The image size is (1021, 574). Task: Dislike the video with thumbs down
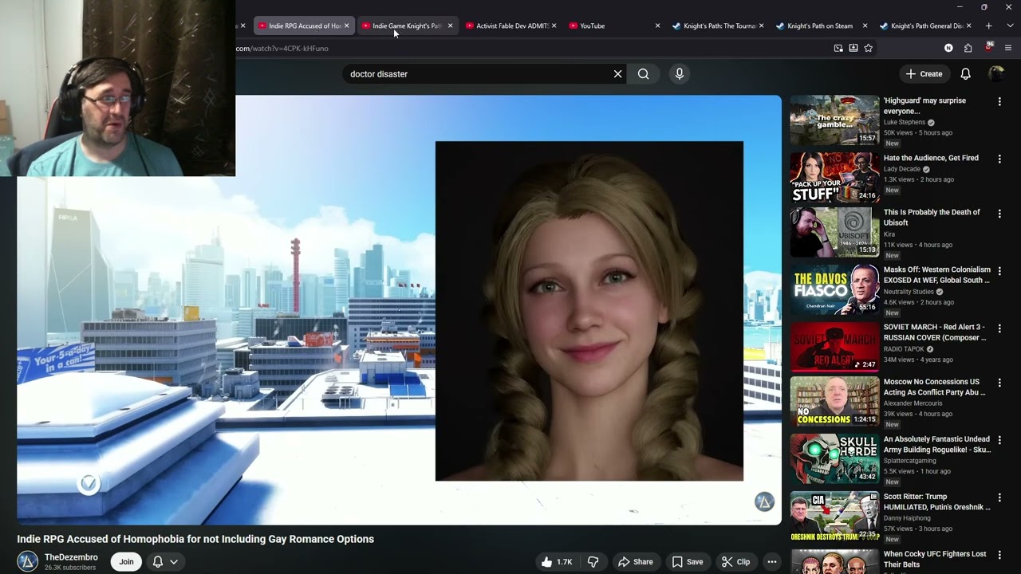(x=593, y=562)
